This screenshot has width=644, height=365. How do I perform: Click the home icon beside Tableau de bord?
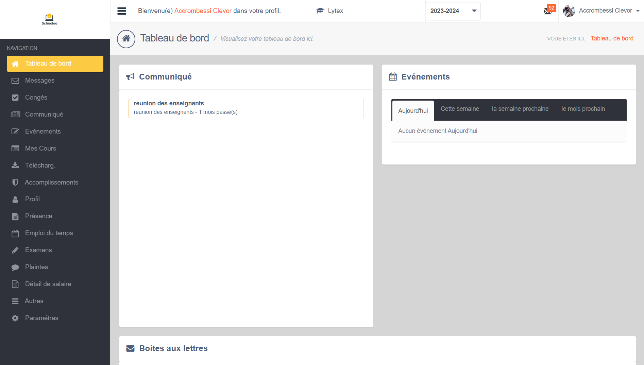[126, 39]
